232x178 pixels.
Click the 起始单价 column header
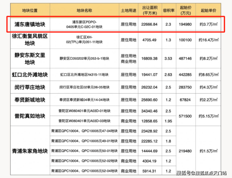(x=208, y=10)
